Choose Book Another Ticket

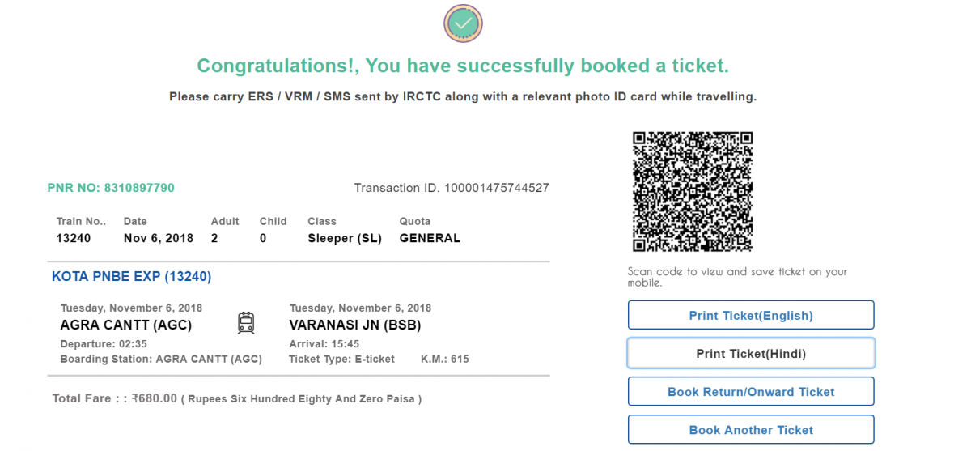point(751,430)
